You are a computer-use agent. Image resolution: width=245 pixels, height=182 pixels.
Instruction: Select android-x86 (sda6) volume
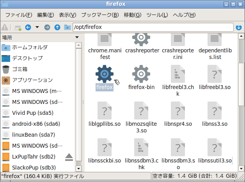click(x=38, y=124)
